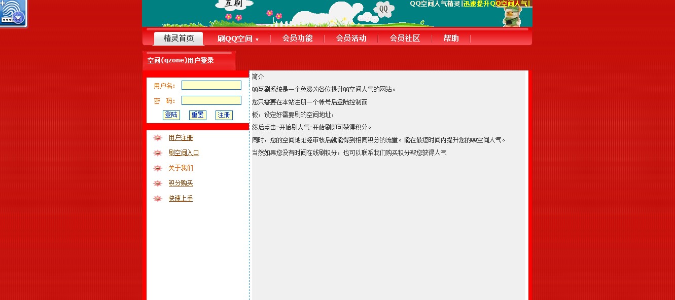Open the 关于我们 link
This screenshot has height=300, width=675.
(181, 168)
